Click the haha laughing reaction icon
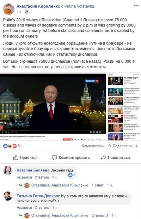The image size is (141, 219). (10, 146)
